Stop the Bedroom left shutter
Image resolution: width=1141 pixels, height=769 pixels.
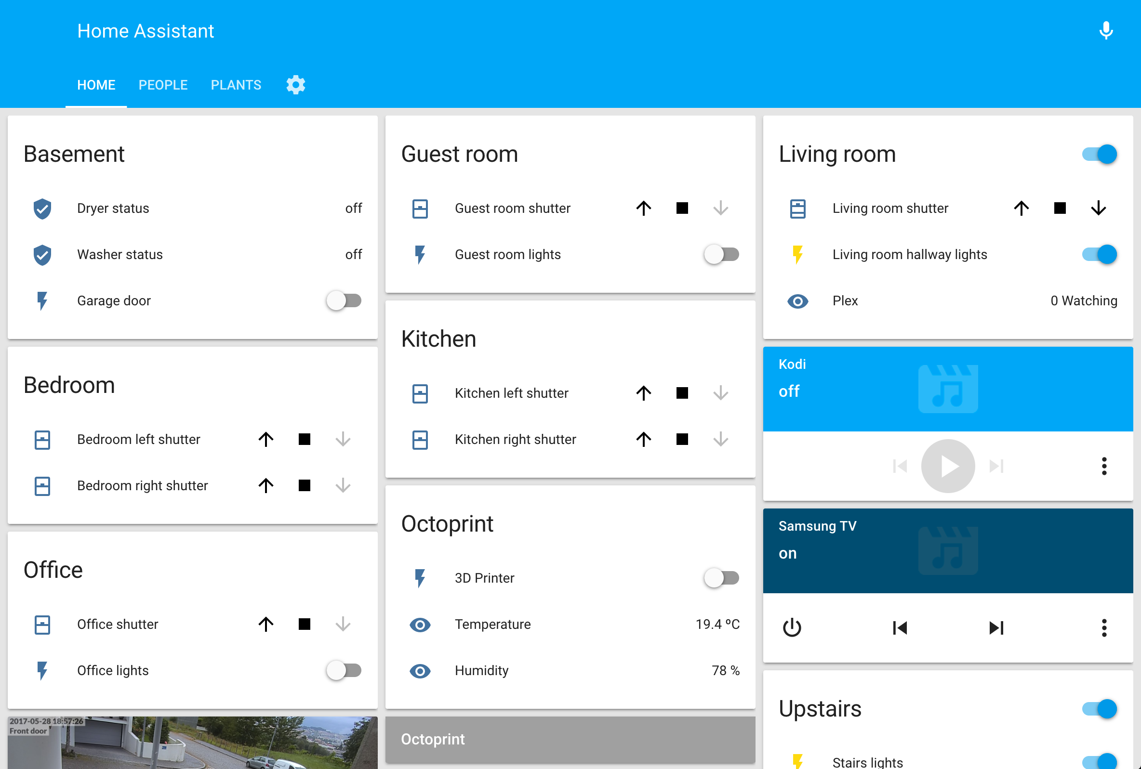(304, 440)
